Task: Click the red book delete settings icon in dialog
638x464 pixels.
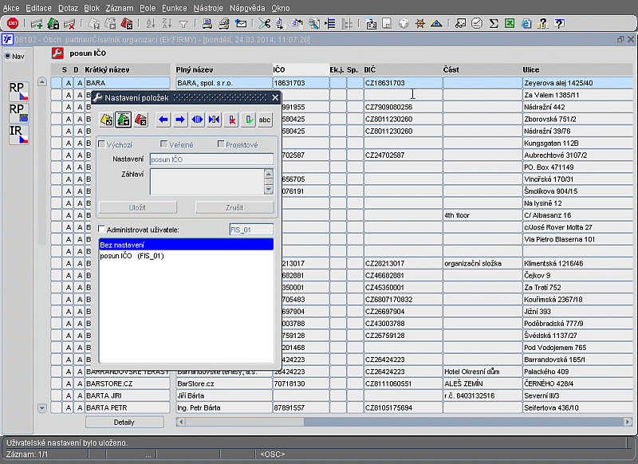Action: coord(140,120)
